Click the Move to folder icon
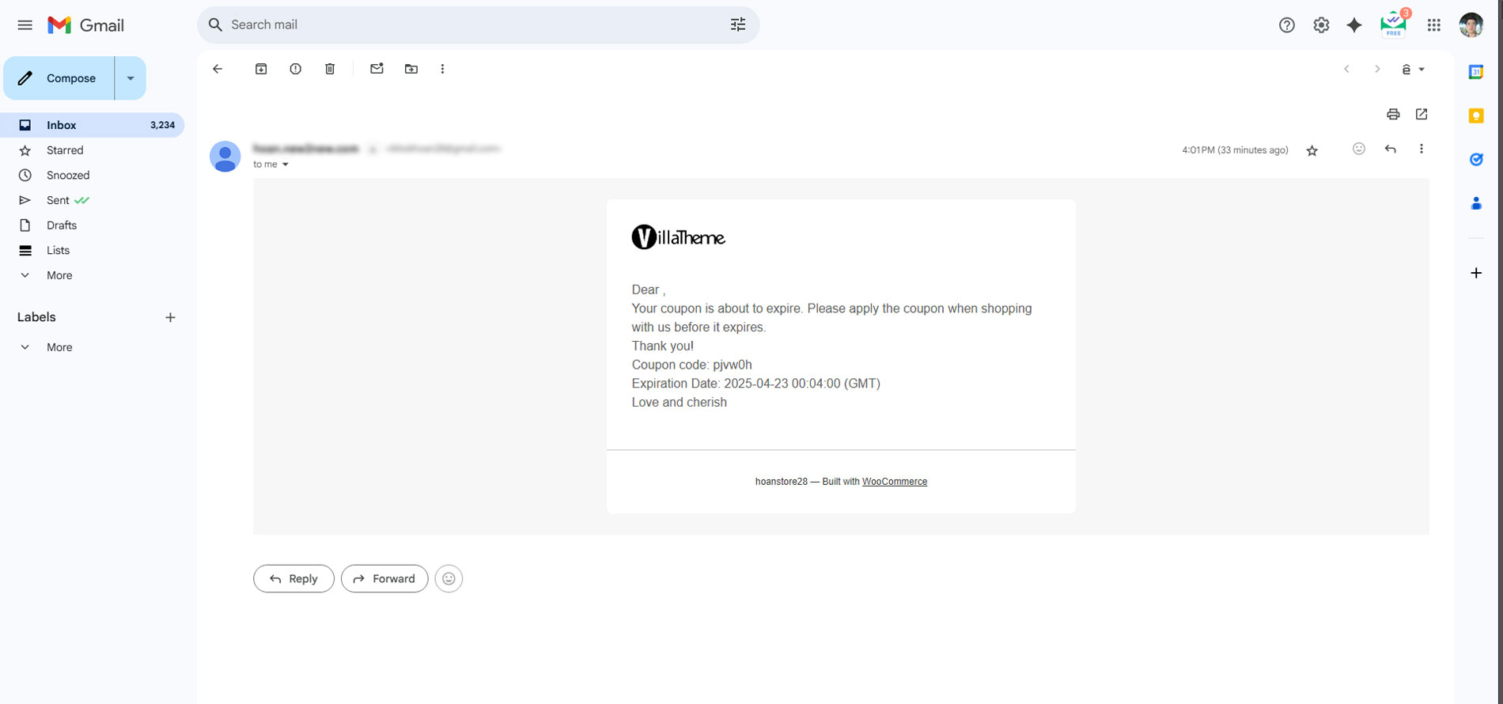The width and height of the screenshot is (1503, 704). click(411, 69)
